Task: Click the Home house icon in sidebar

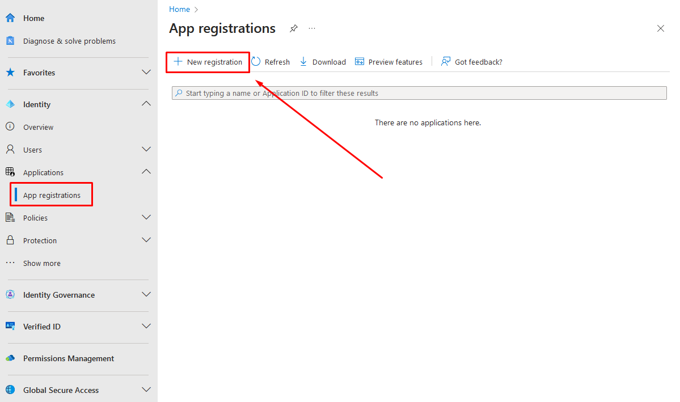Action: click(10, 18)
